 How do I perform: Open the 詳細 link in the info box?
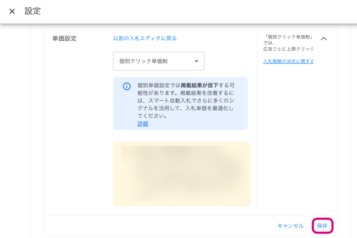143,124
